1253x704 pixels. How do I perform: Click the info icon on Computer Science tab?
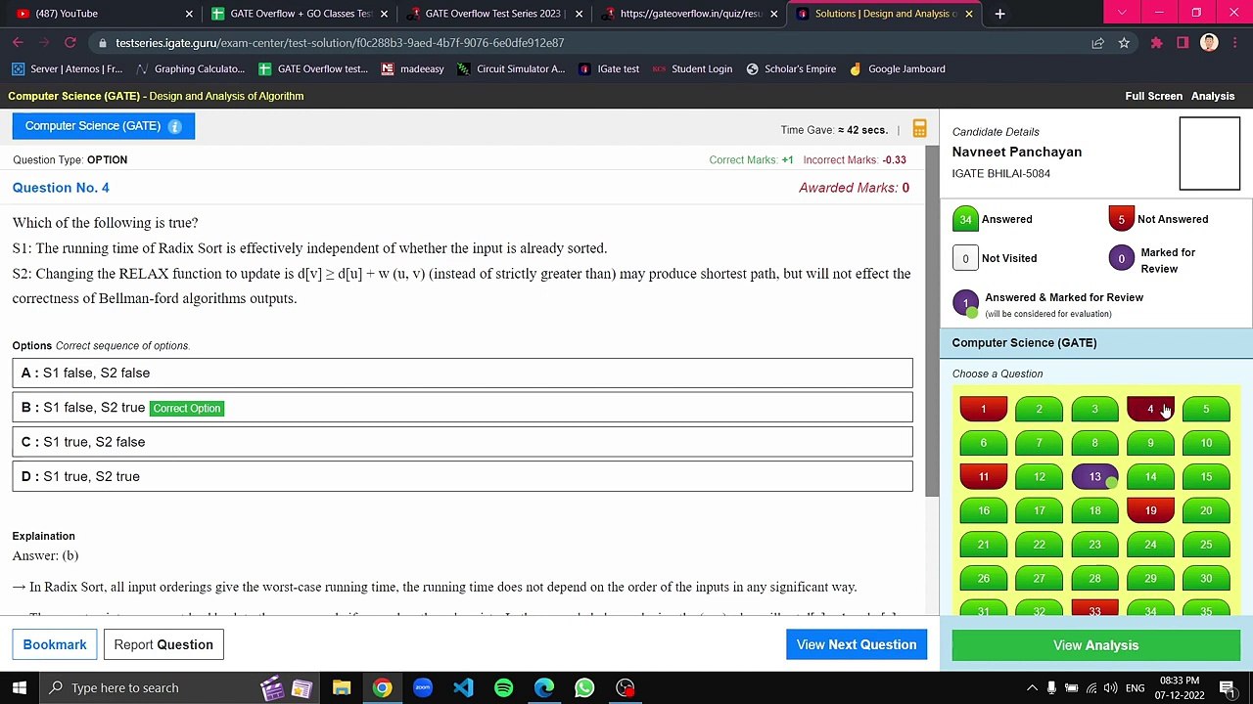[x=174, y=126]
